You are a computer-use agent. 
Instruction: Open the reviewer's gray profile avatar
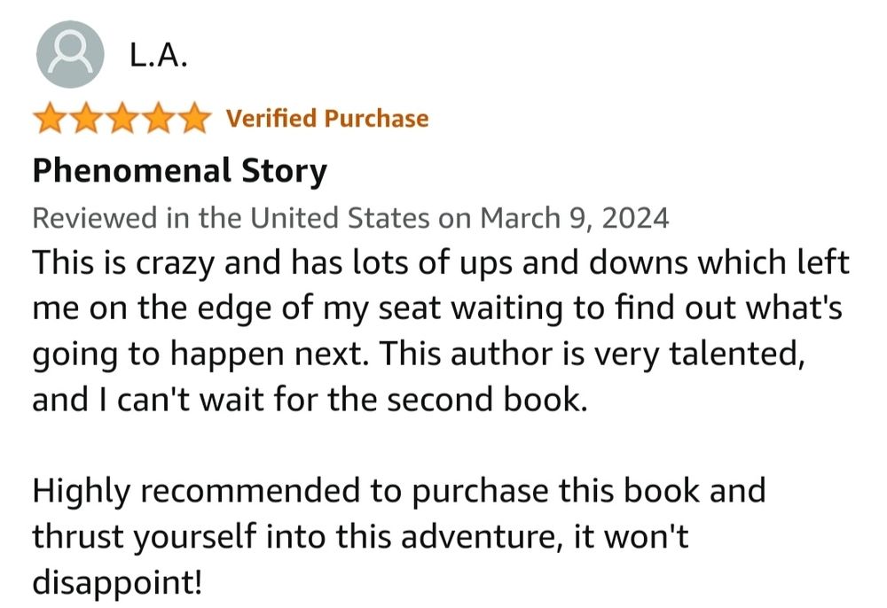coord(70,54)
